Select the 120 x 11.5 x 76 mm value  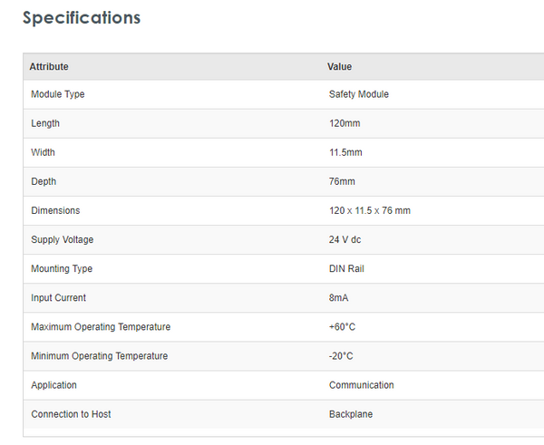[370, 210]
